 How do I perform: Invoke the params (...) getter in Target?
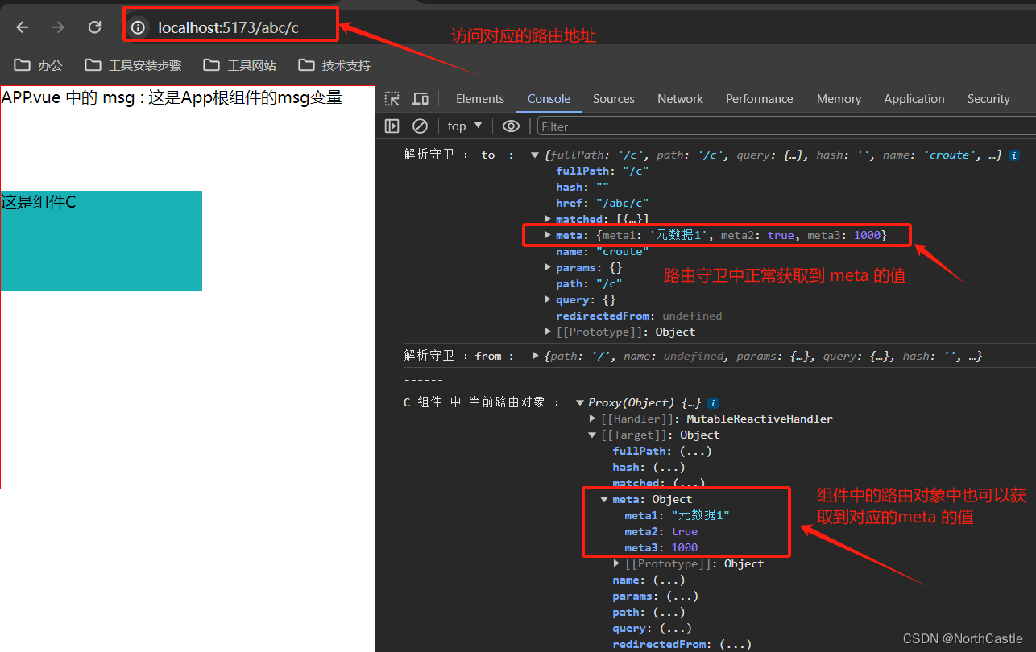click(682, 596)
